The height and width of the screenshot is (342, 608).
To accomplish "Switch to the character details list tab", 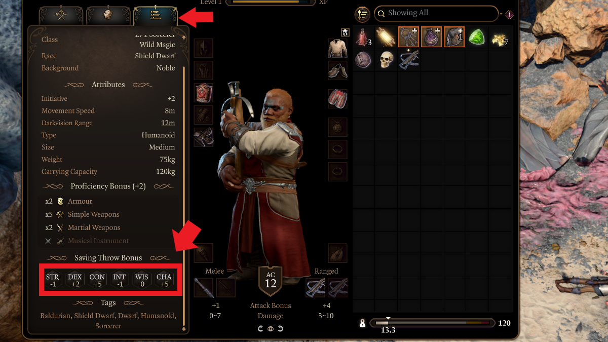I will [156, 15].
